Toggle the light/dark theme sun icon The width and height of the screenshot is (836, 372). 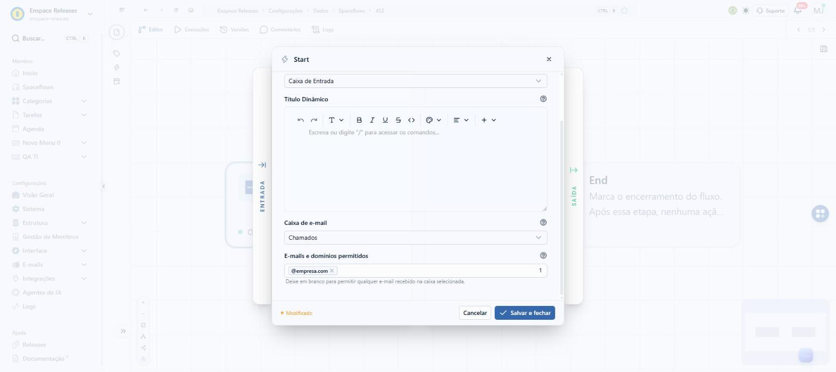[745, 11]
